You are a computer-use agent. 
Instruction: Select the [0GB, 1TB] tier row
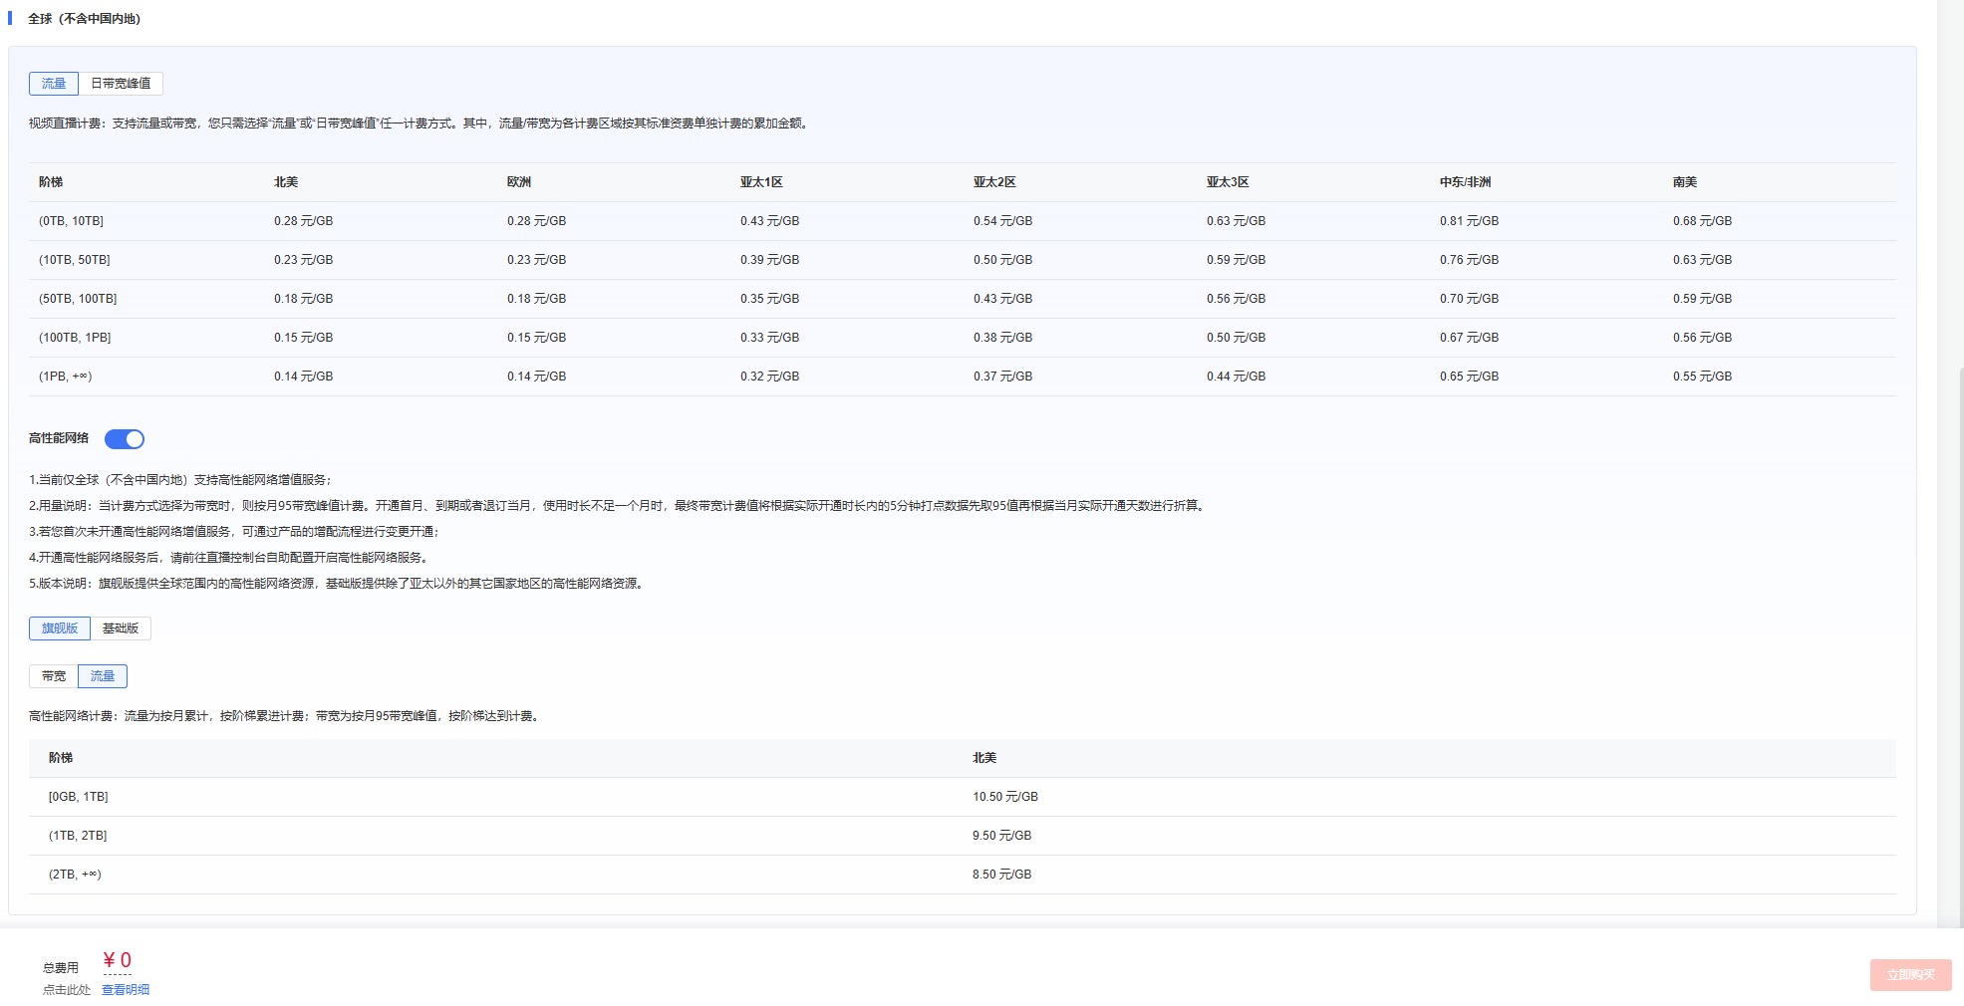click(79, 797)
